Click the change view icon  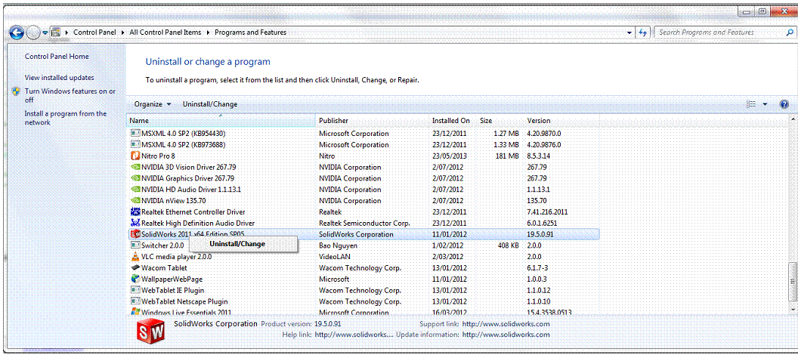point(750,104)
